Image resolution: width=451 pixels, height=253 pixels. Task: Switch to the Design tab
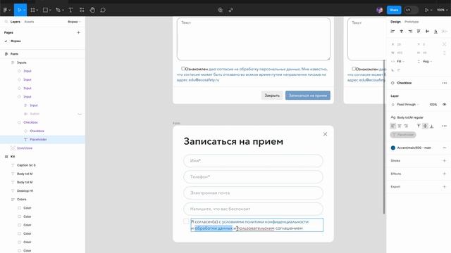point(395,22)
